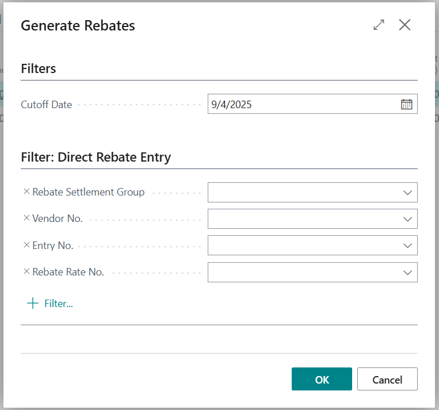Remove the Rebate Settlement Group filter
The width and height of the screenshot is (439, 410).
pyautogui.click(x=26, y=192)
